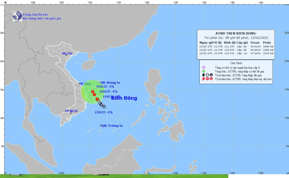
Task: Click the '14.1°N' latitude value
Action: (218, 50)
